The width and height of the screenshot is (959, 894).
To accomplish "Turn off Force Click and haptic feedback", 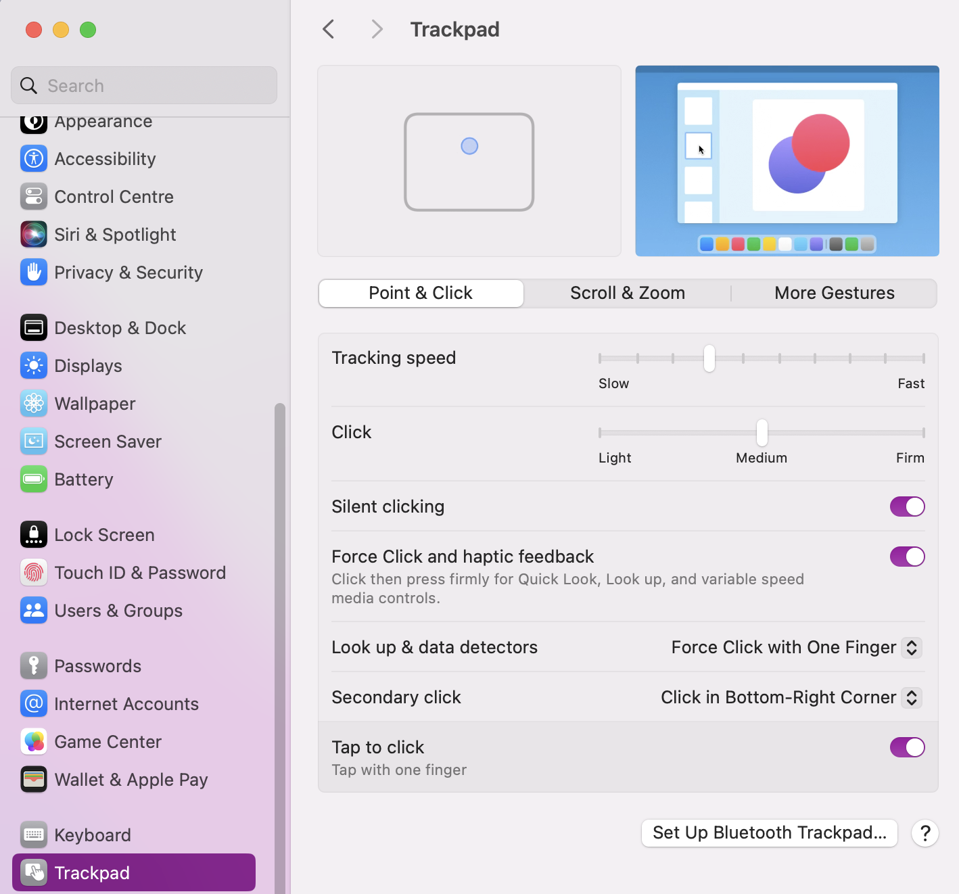I will pos(907,557).
